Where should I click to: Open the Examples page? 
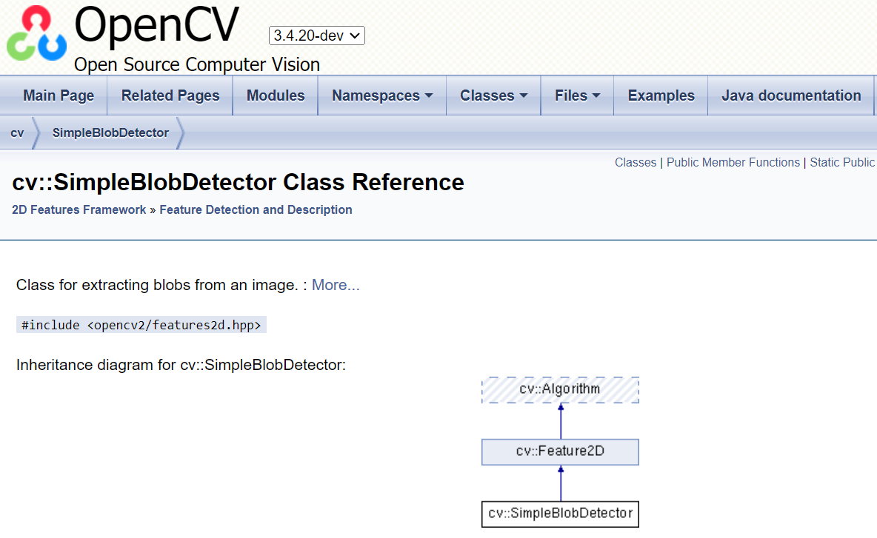point(660,95)
